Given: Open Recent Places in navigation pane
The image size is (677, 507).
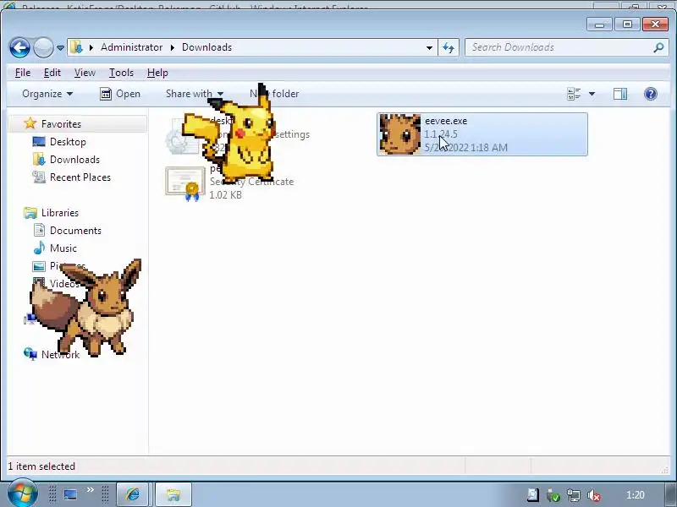Looking at the screenshot, I should click(80, 177).
